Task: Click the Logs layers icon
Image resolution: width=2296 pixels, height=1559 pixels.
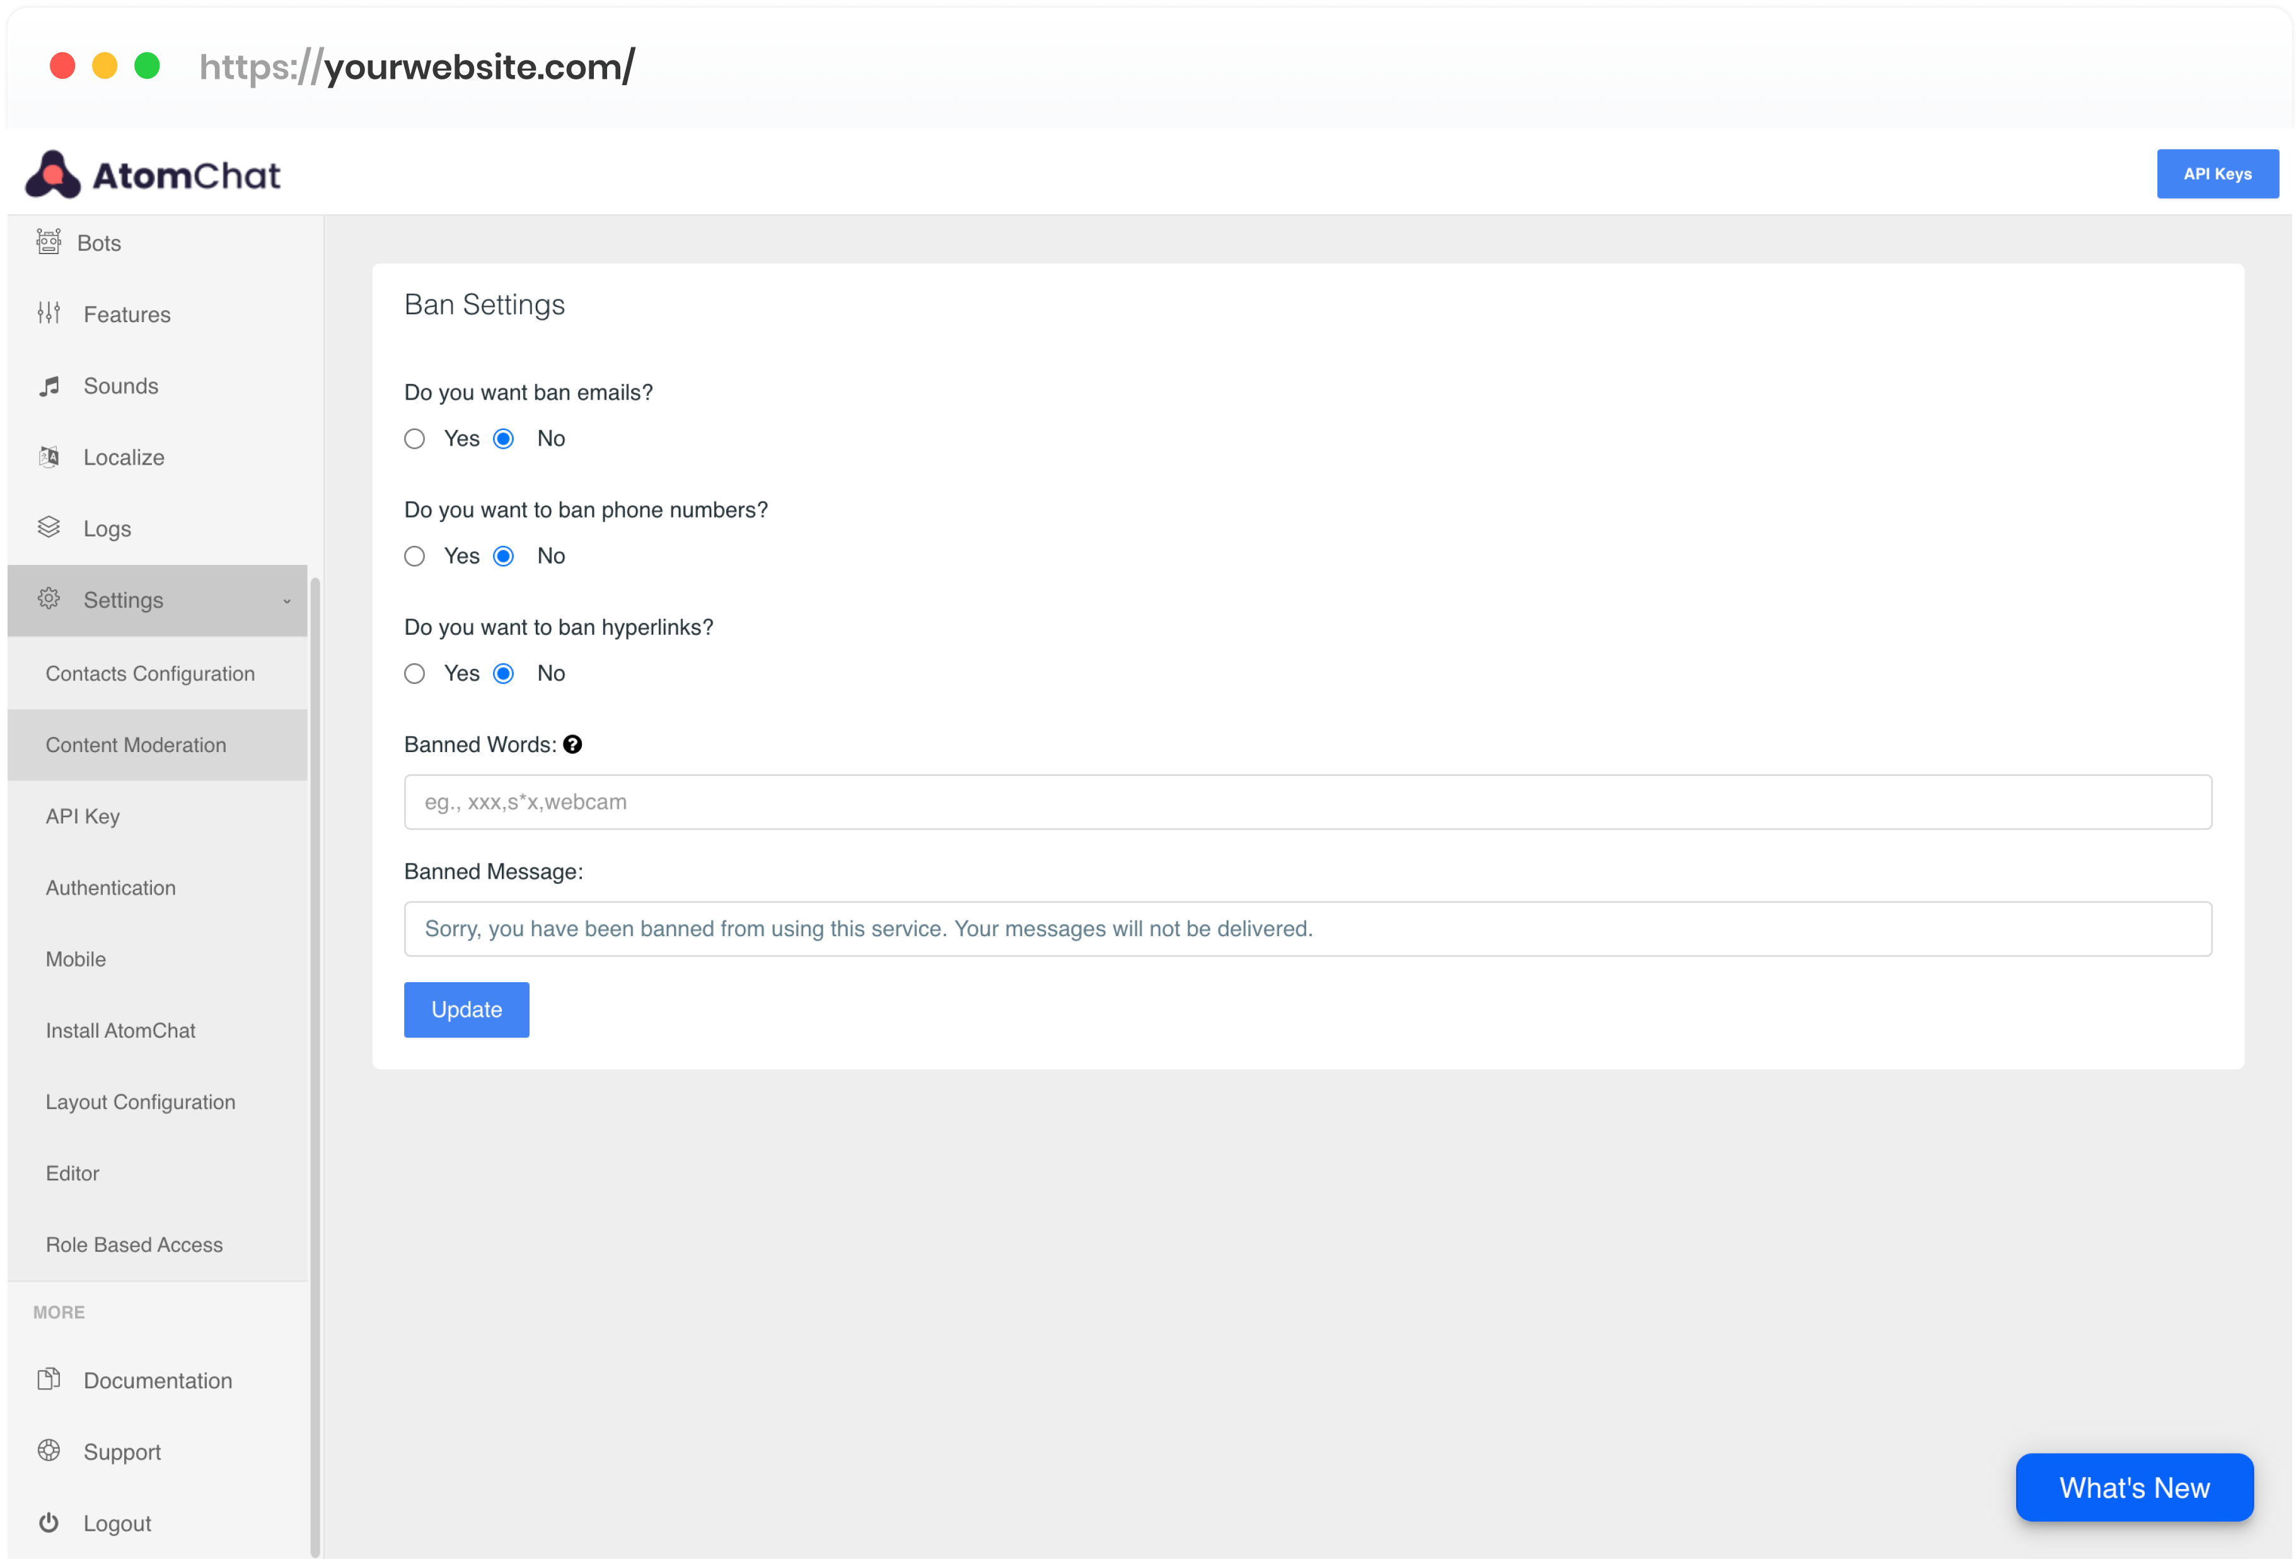Action: coord(49,528)
